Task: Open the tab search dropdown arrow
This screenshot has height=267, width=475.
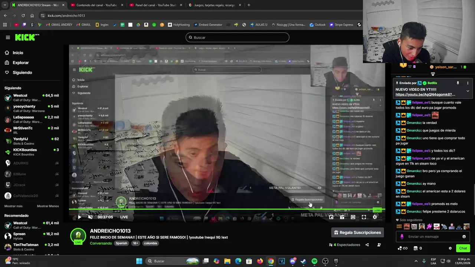Action: click(4, 5)
